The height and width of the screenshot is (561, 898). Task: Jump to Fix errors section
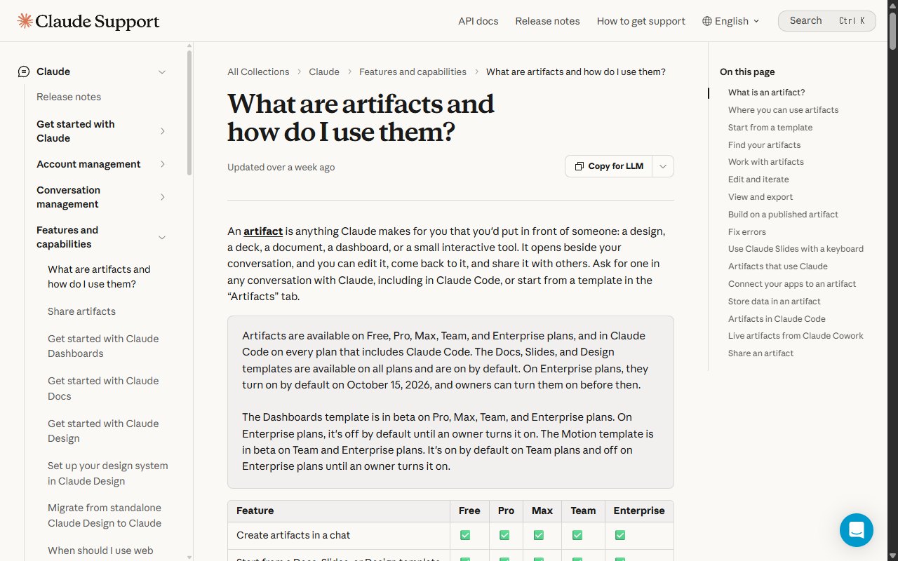click(x=747, y=231)
